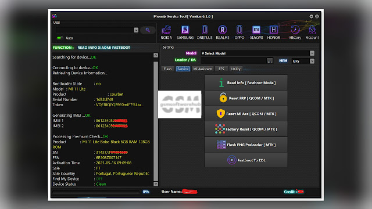Click Flash ENG Preloader MTK
Image resolution: width=372 pixels, height=209 pixels.
click(246, 145)
